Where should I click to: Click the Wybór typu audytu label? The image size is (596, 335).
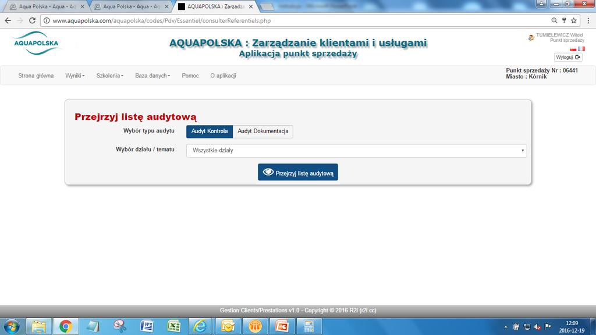pyautogui.click(x=148, y=131)
